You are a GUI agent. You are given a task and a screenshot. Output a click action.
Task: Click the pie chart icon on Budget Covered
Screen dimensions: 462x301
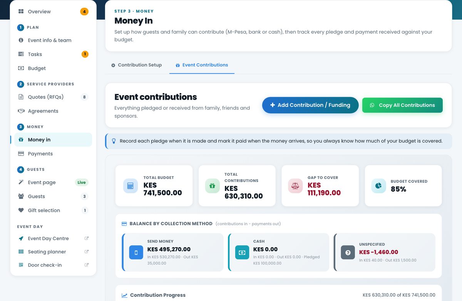click(x=378, y=186)
